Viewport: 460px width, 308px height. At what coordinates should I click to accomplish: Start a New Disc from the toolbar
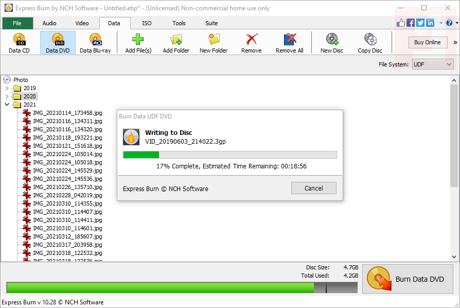click(x=332, y=43)
